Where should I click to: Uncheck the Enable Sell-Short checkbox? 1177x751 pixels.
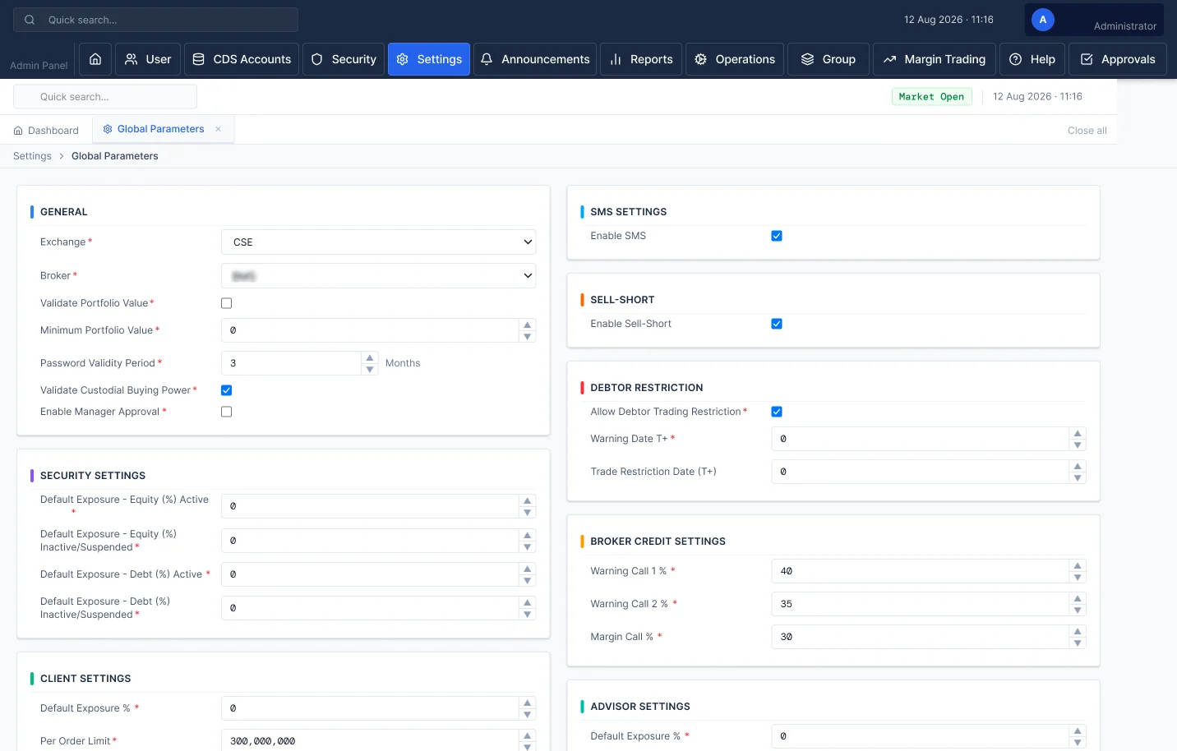777,324
